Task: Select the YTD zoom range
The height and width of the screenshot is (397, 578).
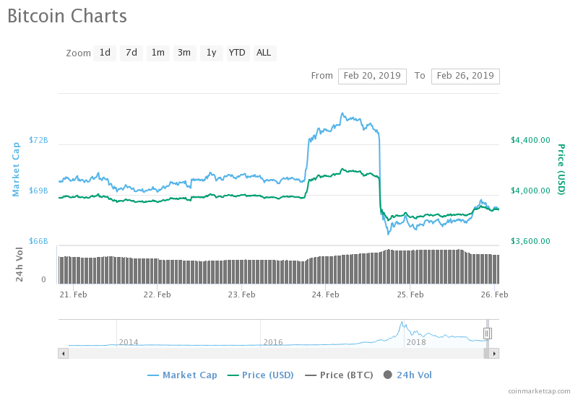Action: click(238, 53)
